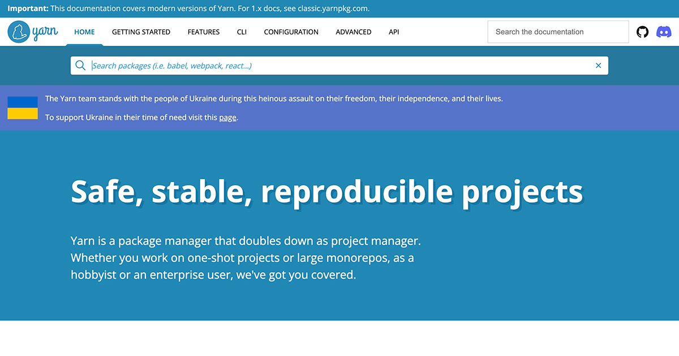Open the Discord server icon

[x=663, y=32]
